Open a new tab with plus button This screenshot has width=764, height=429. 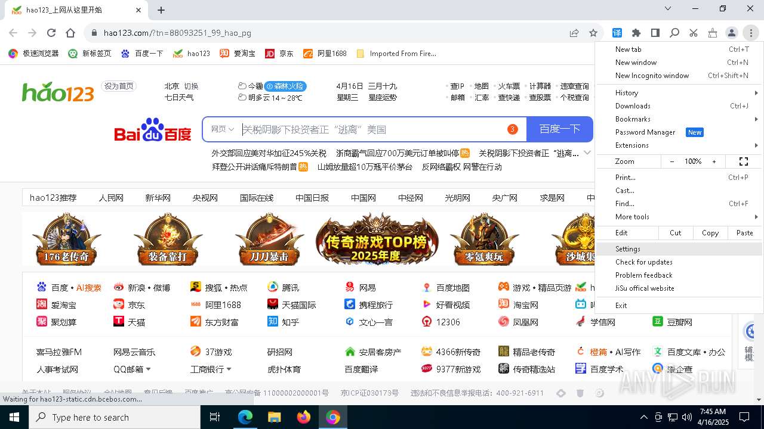161,10
